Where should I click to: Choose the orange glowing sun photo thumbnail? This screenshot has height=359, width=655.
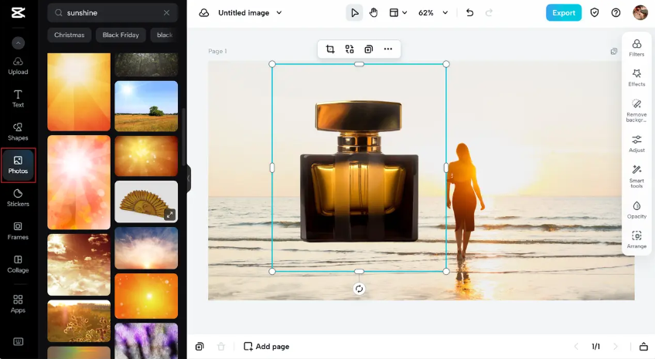pos(146,296)
